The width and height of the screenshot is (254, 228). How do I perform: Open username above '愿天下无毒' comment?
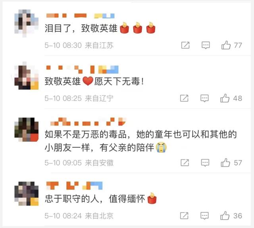coord(82,70)
